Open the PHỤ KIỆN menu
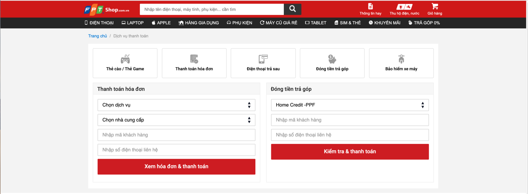528x194 pixels. (239, 23)
